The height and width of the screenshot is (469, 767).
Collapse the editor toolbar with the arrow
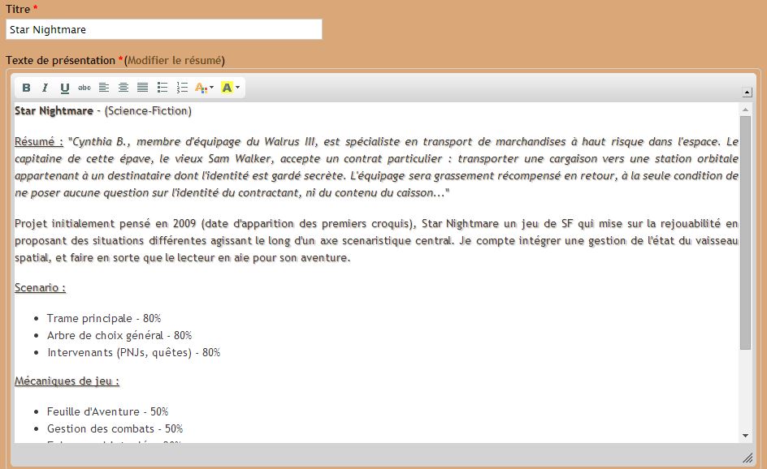(747, 93)
